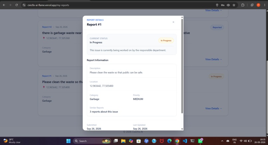
Task: Open Task View on the taskbar
Action: (116, 141)
